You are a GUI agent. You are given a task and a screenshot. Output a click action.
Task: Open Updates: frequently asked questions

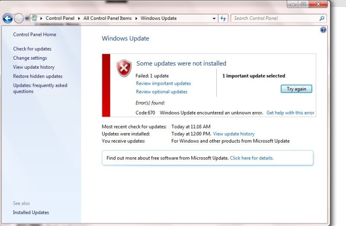pyautogui.click(x=40, y=88)
